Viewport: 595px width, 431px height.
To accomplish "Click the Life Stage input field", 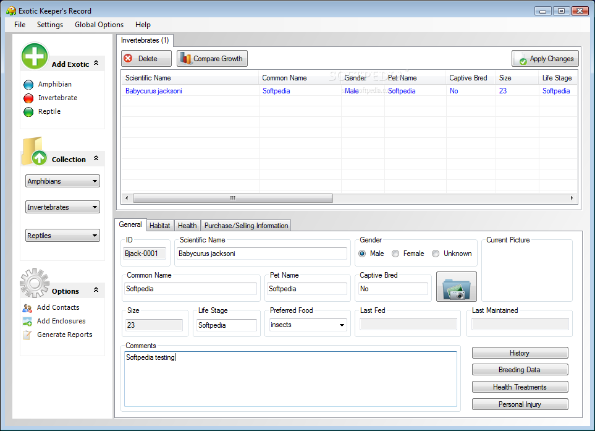I will pos(227,325).
